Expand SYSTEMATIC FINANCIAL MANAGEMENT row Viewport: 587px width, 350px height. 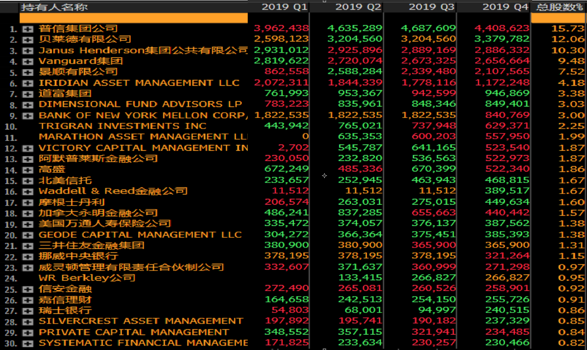pyautogui.click(x=28, y=343)
